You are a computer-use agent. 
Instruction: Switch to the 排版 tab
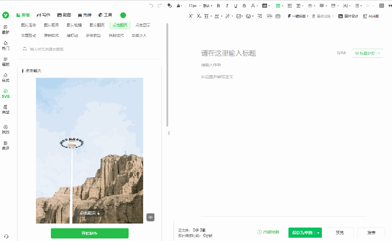coord(23,15)
